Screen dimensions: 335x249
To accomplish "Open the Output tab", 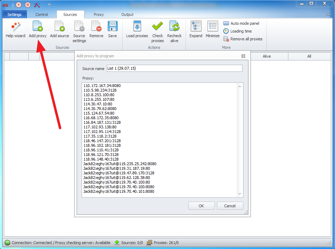I will (127, 15).
